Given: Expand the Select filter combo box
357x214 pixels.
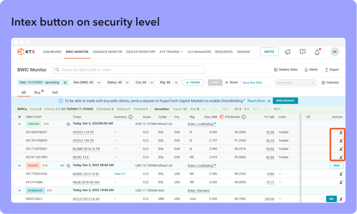Looking at the screenshot, I should pyautogui.click(x=296, y=83).
